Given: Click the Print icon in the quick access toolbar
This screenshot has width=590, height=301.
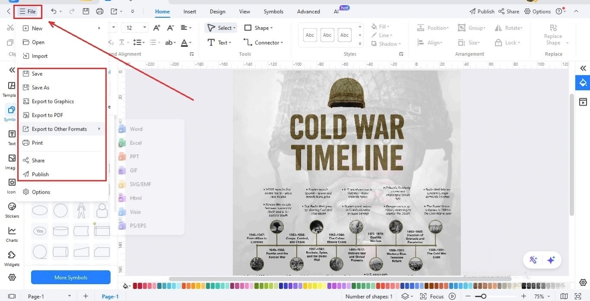Looking at the screenshot, I should coord(100,11).
